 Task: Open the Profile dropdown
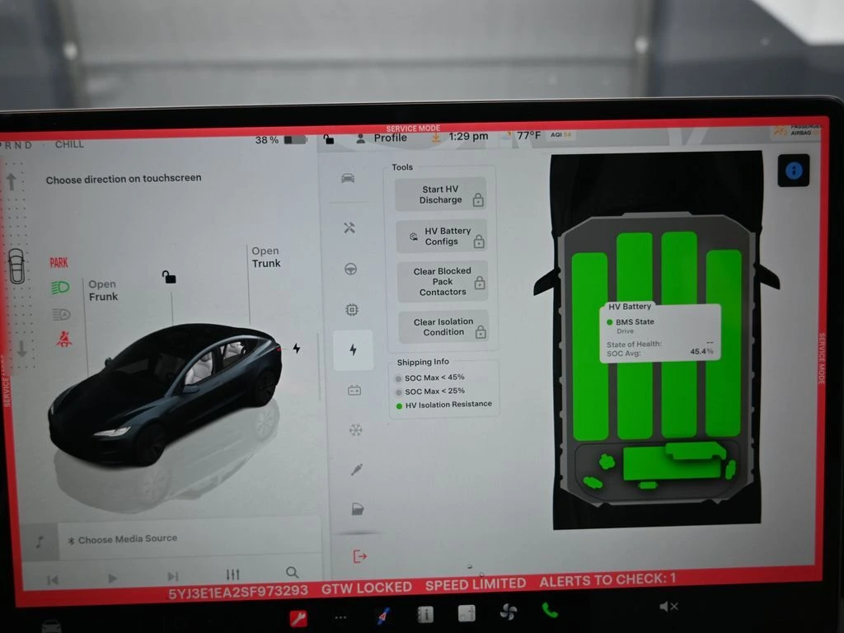click(x=383, y=138)
